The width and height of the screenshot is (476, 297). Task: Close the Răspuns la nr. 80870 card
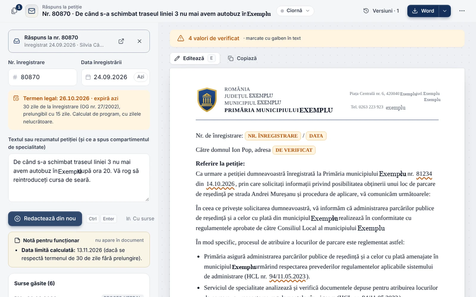pyautogui.click(x=140, y=41)
